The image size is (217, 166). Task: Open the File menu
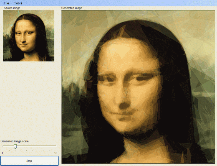point(6,3)
